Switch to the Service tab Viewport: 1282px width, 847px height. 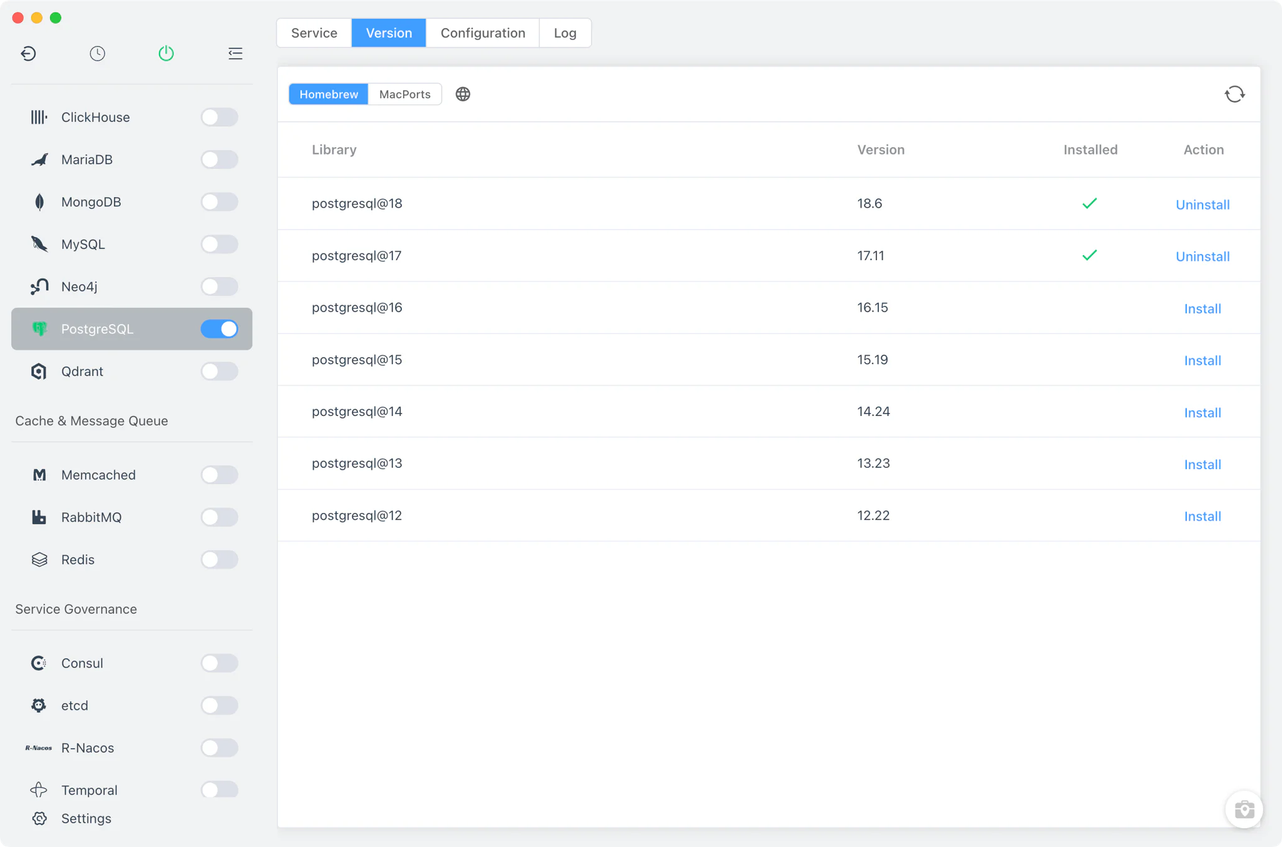pos(314,33)
